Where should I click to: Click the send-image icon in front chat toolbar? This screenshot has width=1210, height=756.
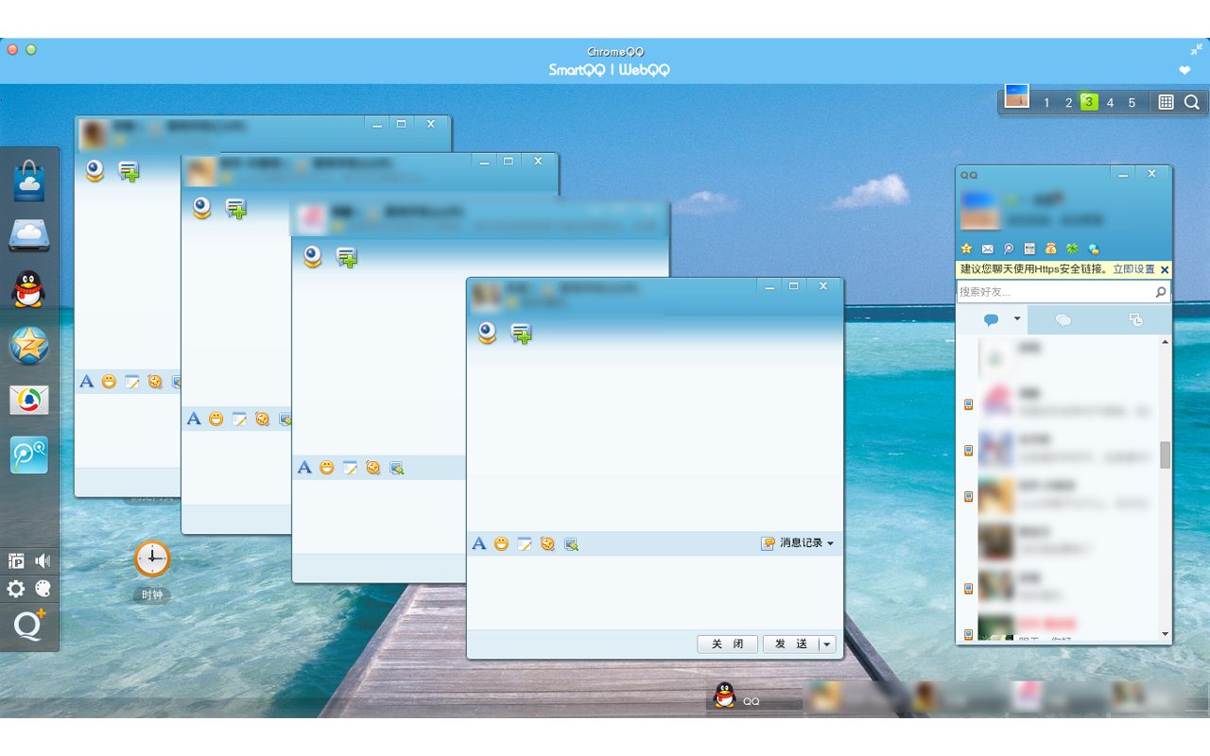[x=571, y=543]
